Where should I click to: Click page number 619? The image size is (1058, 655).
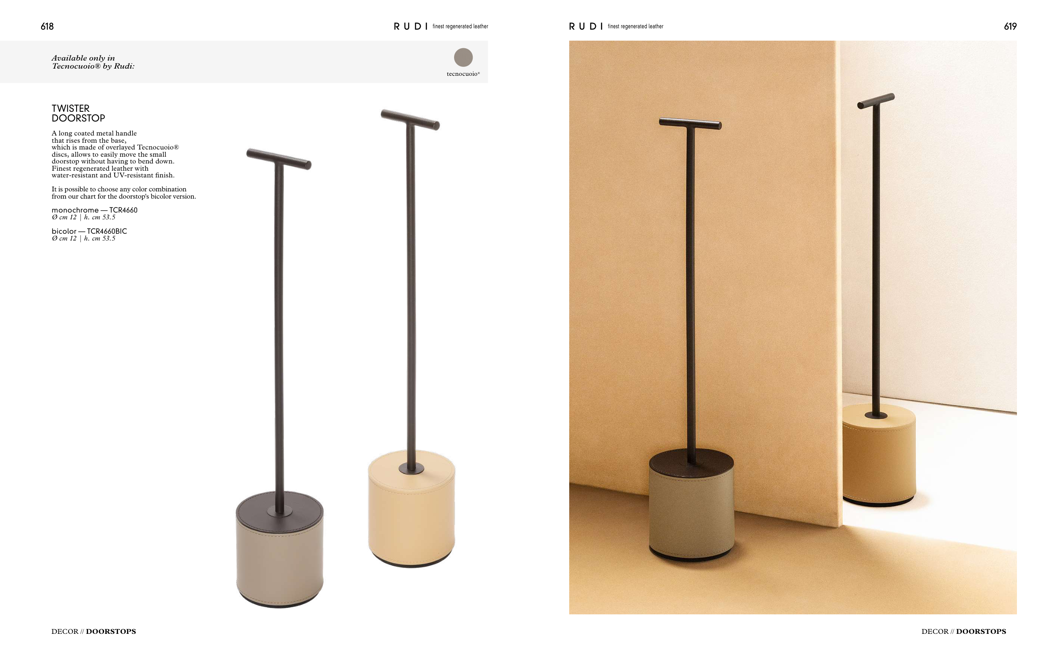(x=1010, y=26)
